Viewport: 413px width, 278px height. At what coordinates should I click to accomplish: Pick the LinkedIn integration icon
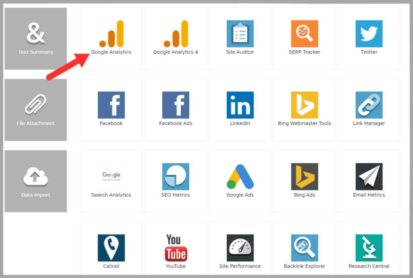(x=240, y=105)
